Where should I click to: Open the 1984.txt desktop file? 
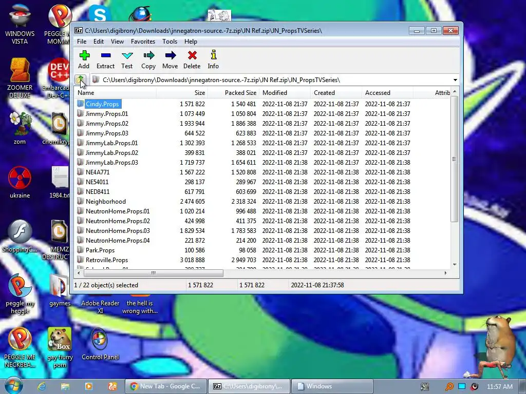60,182
